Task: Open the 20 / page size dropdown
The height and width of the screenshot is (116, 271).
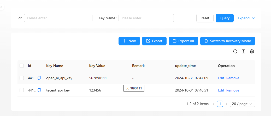Action: pyautogui.click(x=242, y=104)
